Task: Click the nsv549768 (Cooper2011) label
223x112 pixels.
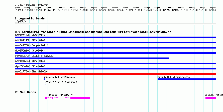Action: coord(32,45)
